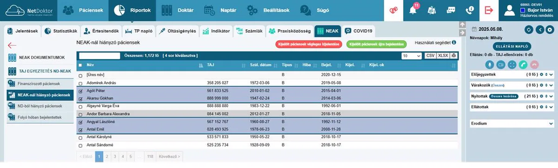558x168 pixels.
Task: Click the red logout arrow icon
Action: click(488, 10)
